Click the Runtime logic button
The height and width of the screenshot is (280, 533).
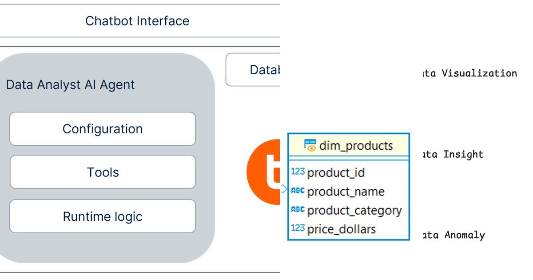point(102,216)
